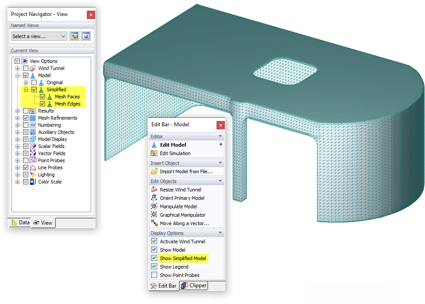Open Orient Primary Model tool

[x=183, y=198]
